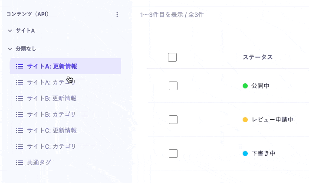Check the box for the レビュー申請中 row
This screenshot has width=309, height=183.
pos(173,120)
